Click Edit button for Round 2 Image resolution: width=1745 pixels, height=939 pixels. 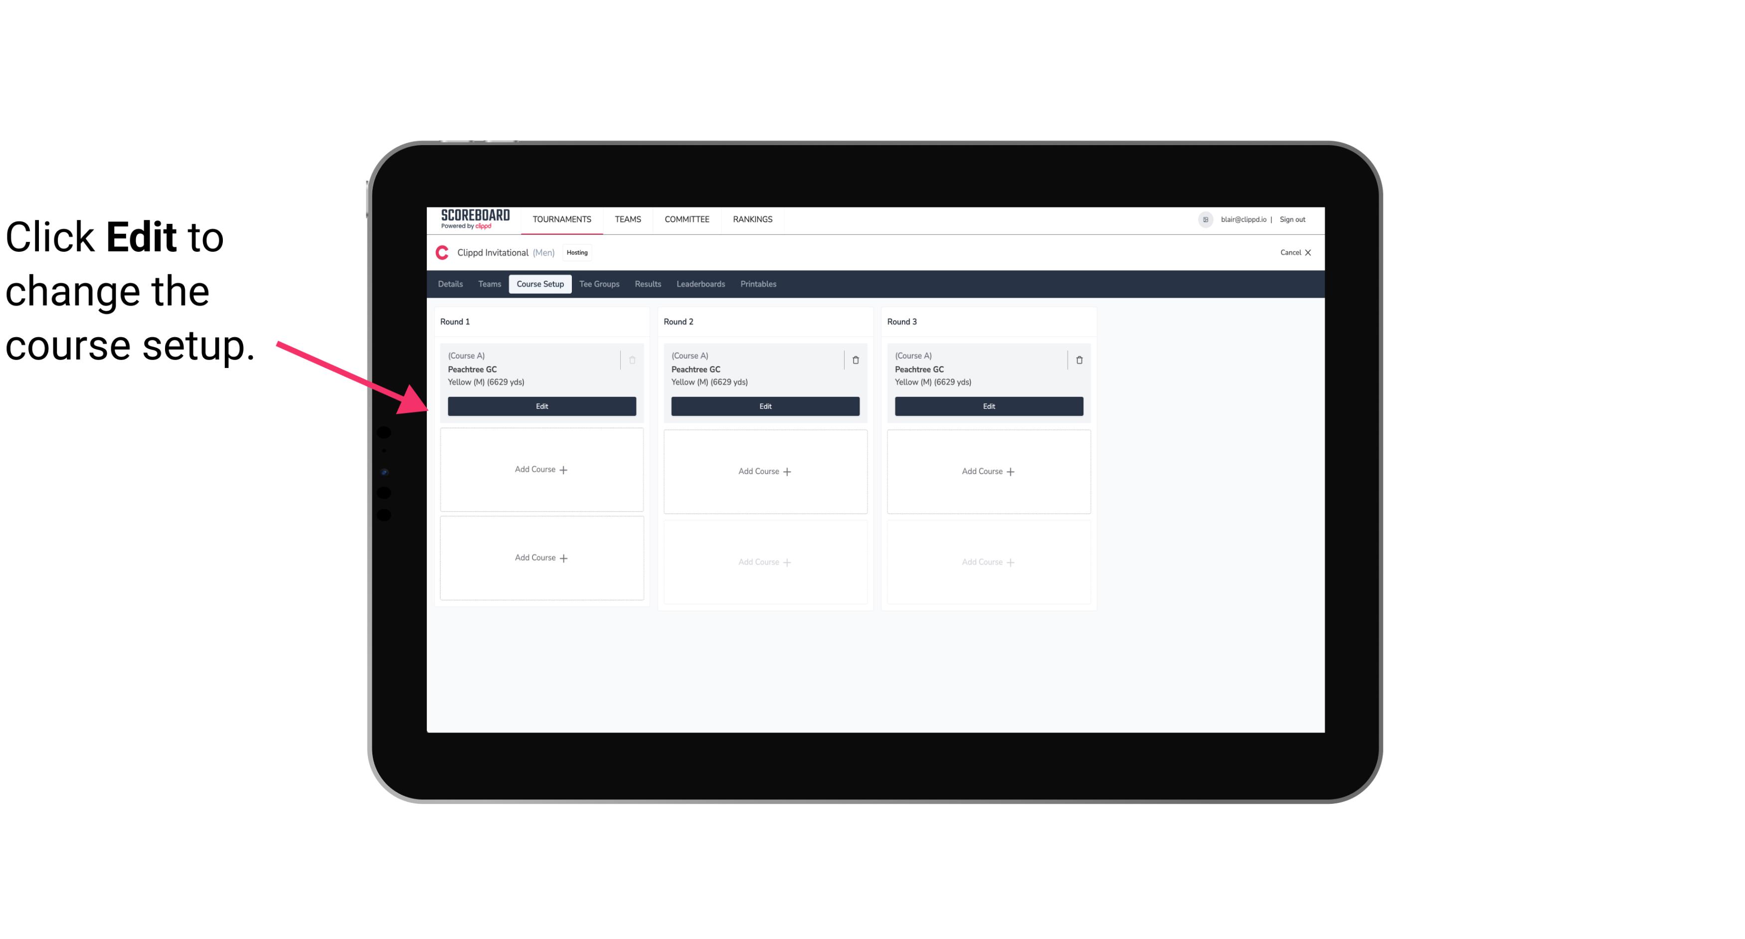click(x=764, y=405)
